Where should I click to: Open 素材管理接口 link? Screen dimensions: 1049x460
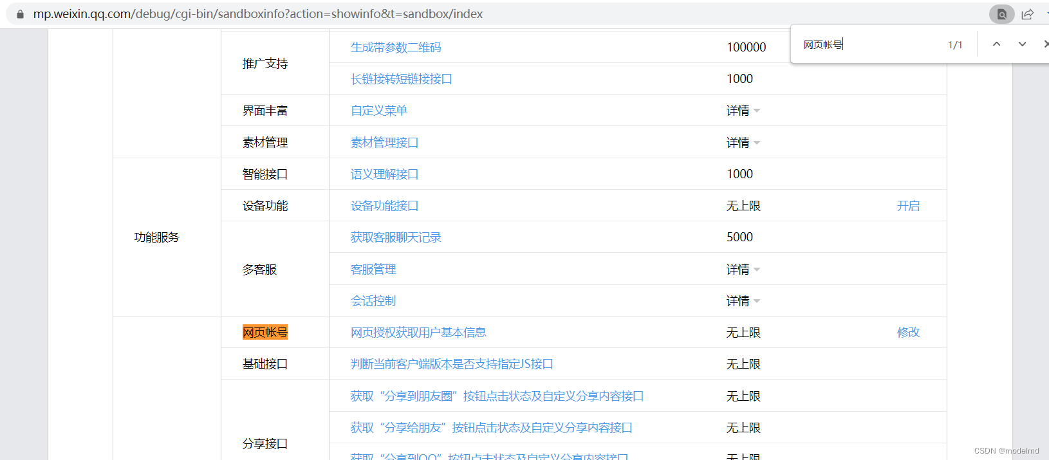(x=385, y=142)
